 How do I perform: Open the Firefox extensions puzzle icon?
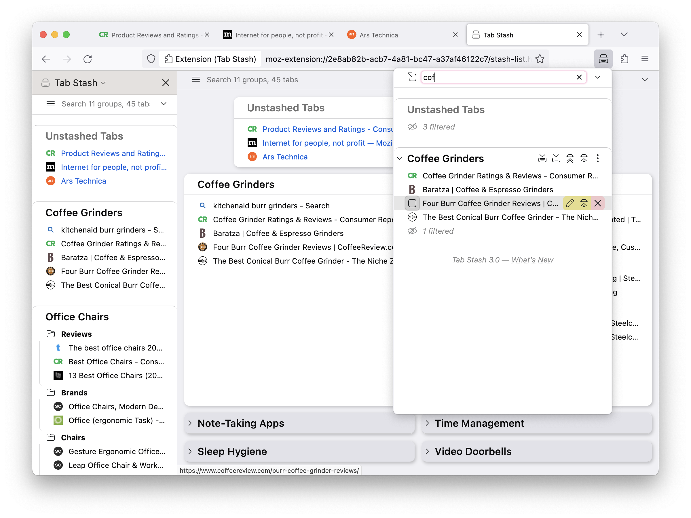(x=624, y=59)
